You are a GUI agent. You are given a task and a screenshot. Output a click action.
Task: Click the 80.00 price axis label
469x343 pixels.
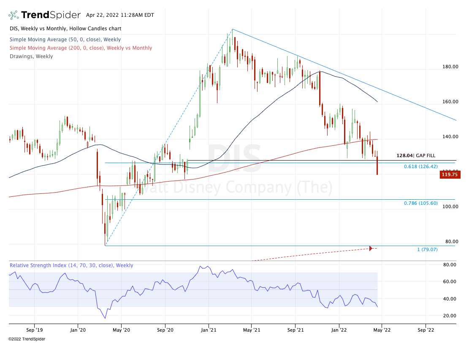click(451, 241)
